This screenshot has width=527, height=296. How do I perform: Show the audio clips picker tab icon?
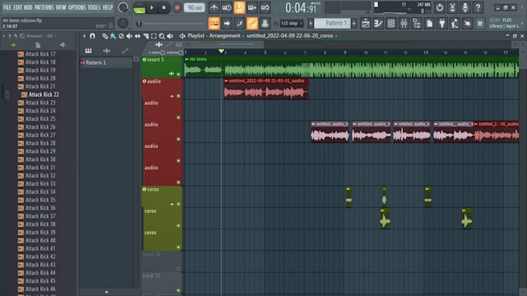(x=106, y=50)
